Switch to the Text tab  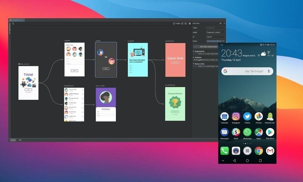[20, 140]
